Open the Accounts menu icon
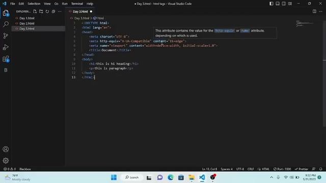Viewport: 326px width, 183px height. point(6,149)
